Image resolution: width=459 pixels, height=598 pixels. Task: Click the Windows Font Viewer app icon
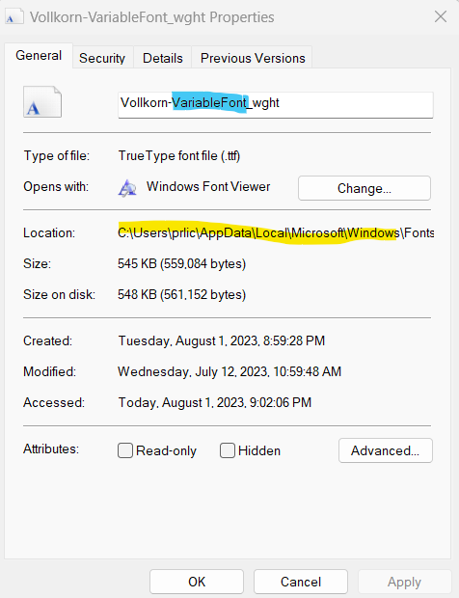click(127, 188)
